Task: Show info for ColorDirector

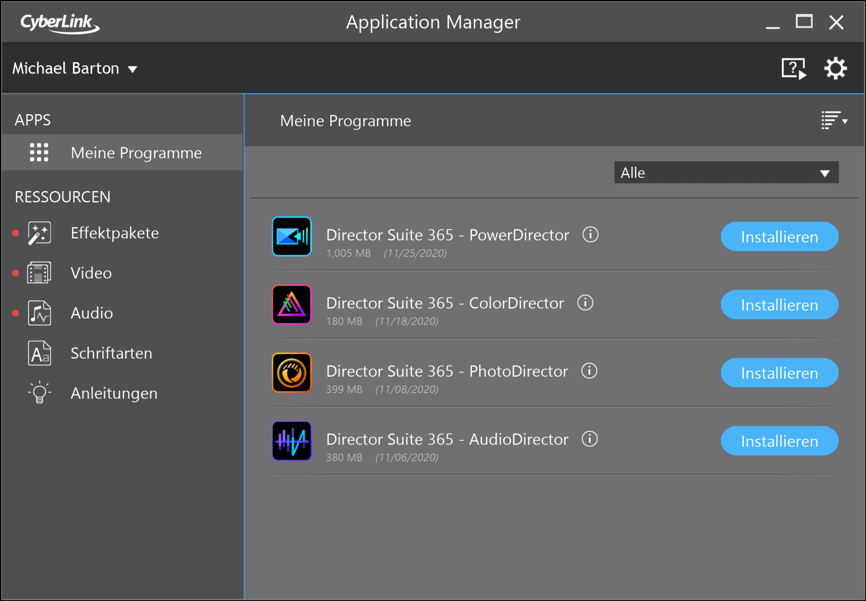Action: point(585,303)
